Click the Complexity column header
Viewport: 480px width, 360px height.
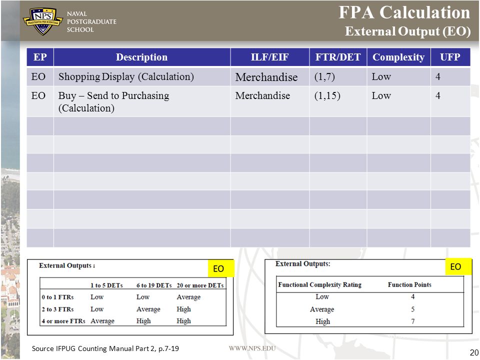pyautogui.click(x=398, y=57)
